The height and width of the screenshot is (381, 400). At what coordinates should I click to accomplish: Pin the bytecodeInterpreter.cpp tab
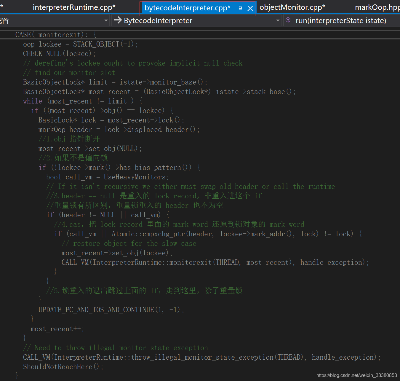(x=240, y=8)
